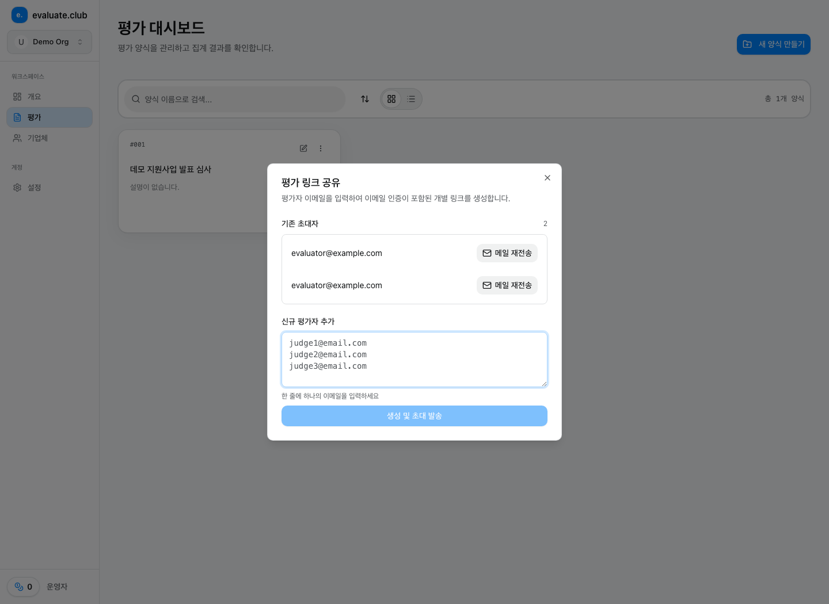This screenshot has height=604, width=829.
Task: Select 평가 in the sidebar
Action: click(50, 117)
